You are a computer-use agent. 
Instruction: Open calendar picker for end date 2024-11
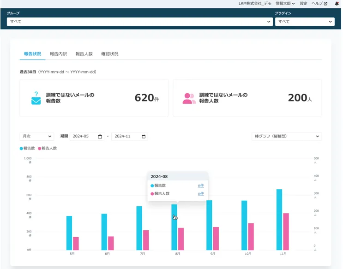(144, 137)
